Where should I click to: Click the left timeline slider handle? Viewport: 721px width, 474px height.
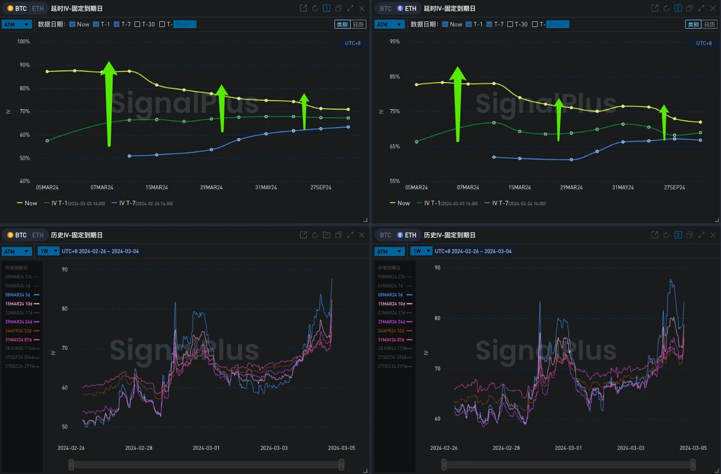pos(71,464)
